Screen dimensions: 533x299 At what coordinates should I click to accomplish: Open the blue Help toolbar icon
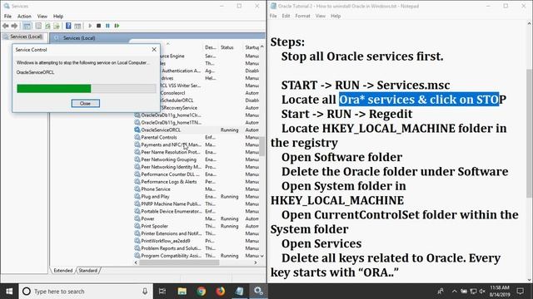tap(68, 26)
